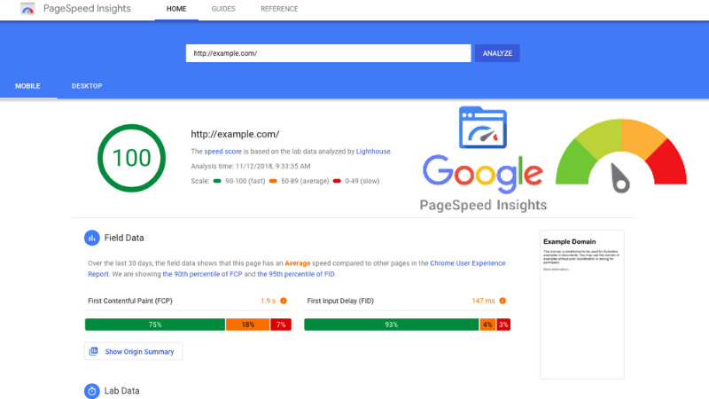Open the Lighthouse link
Screen dimensions: 709x399
(373, 152)
